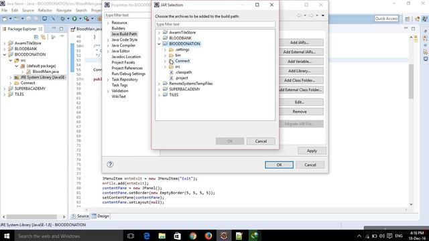
Task: Open Microsoft Edge from the taskbar
Action: (147, 236)
